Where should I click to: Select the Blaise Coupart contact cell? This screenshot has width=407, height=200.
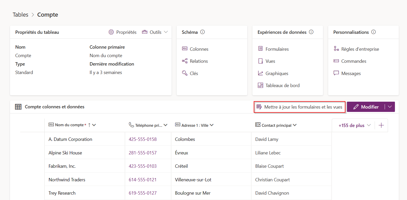tap(291, 166)
